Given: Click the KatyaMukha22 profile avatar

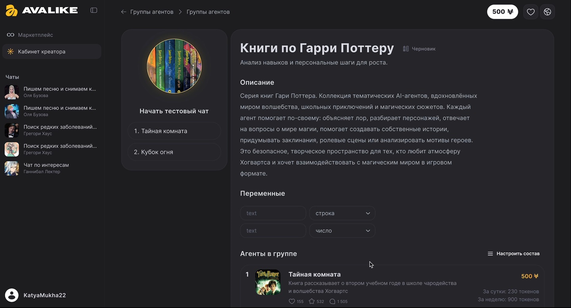Looking at the screenshot, I should 12,295.
